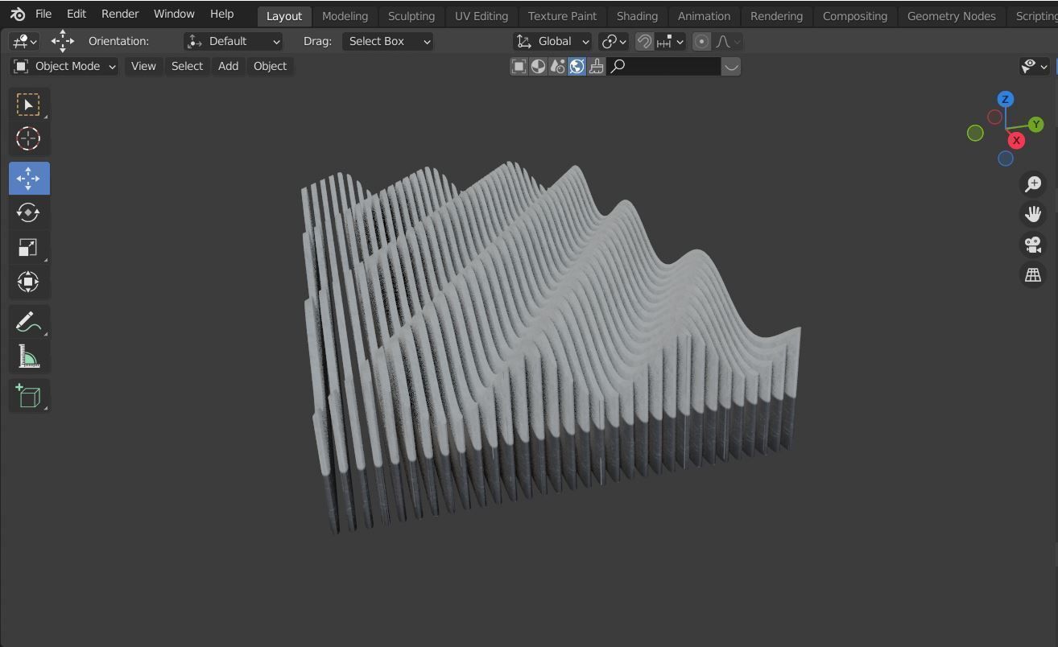Screen dimensions: 1058x647
Task: Click the Zoom viewport navigation icon
Action: point(1033,184)
